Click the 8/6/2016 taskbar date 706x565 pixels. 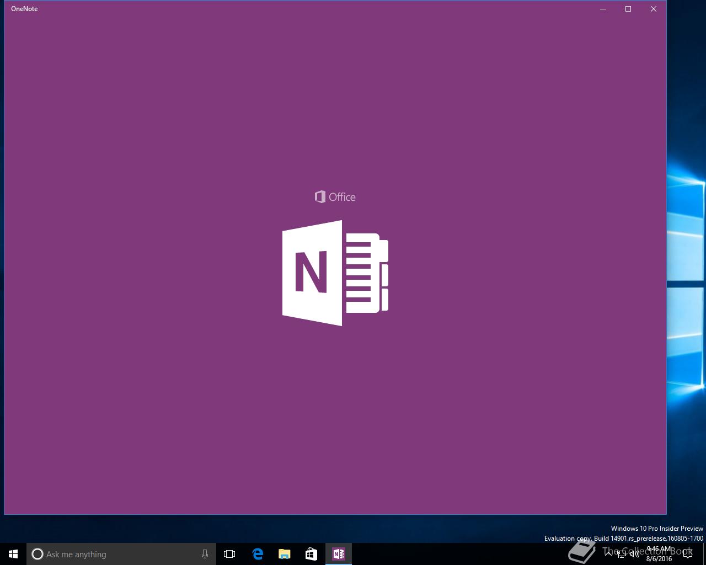[x=659, y=559]
